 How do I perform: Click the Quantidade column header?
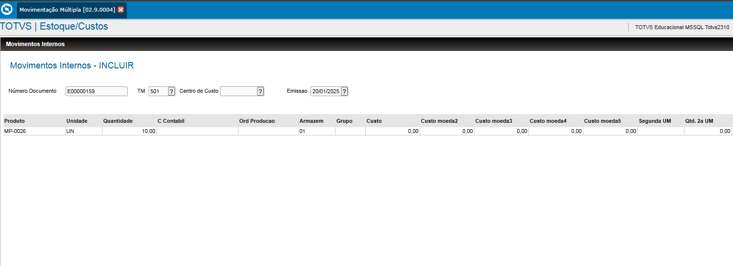click(x=129, y=121)
